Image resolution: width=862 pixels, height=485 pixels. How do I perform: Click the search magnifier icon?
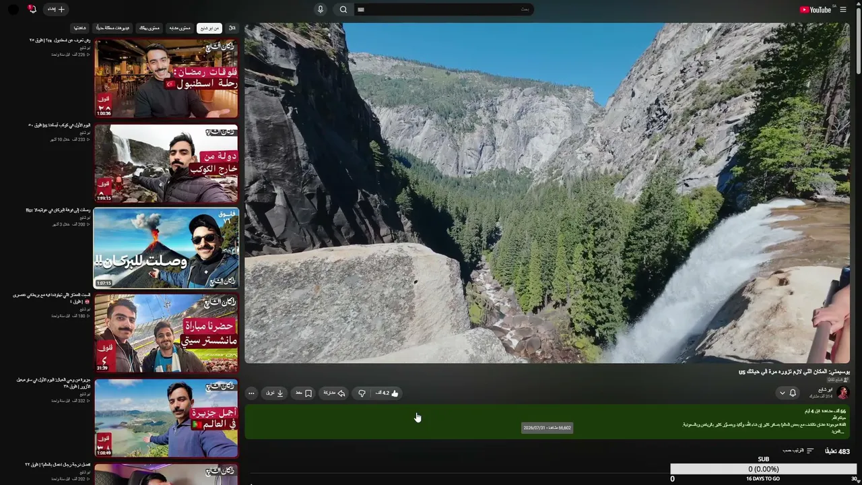pyautogui.click(x=343, y=9)
